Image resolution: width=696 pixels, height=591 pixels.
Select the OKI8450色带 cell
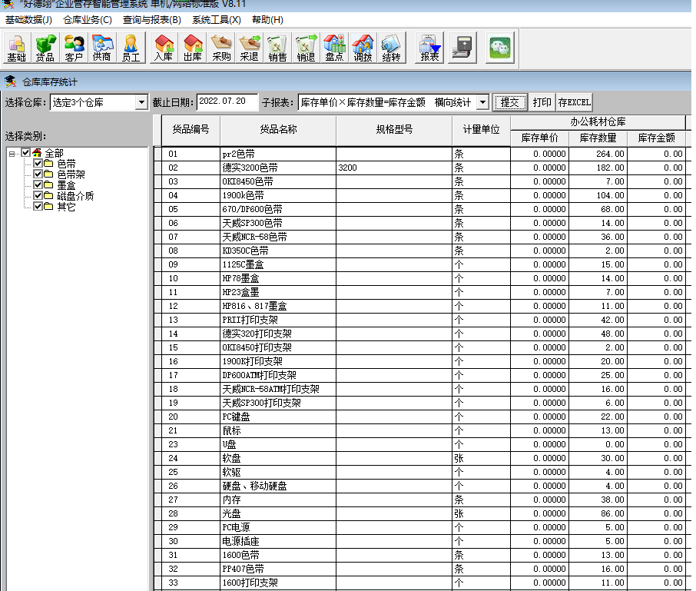pos(278,181)
